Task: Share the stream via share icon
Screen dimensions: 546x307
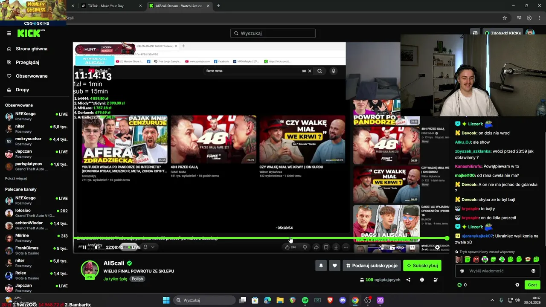Action: pyautogui.click(x=408, y=280)
